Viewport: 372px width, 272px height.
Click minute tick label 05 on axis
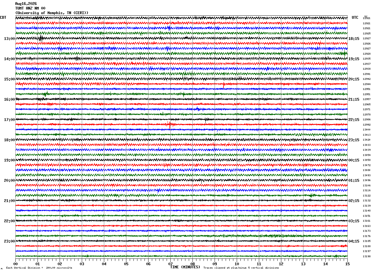[126, 264]
